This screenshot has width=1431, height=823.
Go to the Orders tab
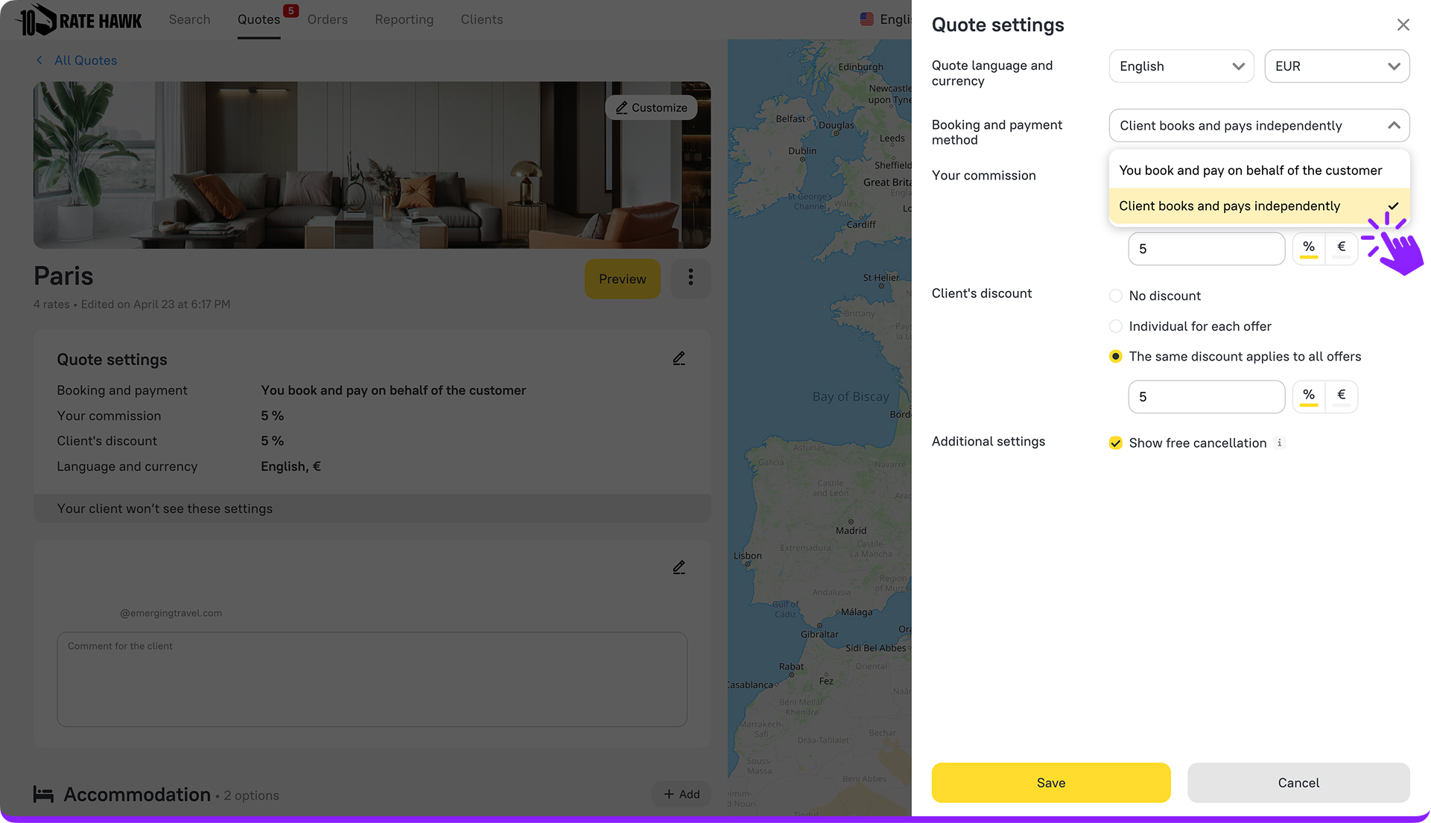tap(327, 19)
